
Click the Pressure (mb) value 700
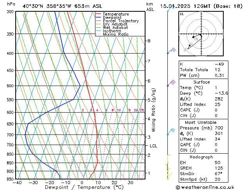tap(219, 128)
